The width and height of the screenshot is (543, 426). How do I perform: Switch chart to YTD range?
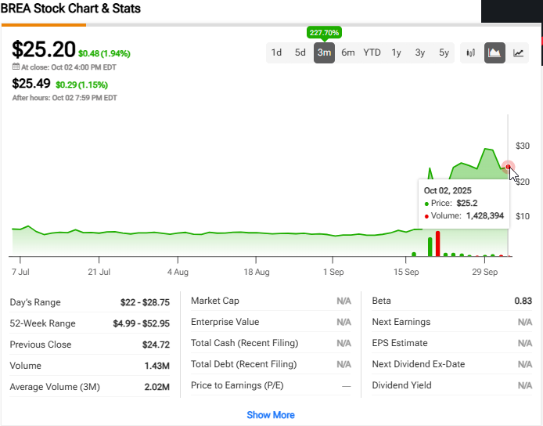(372, 52)
